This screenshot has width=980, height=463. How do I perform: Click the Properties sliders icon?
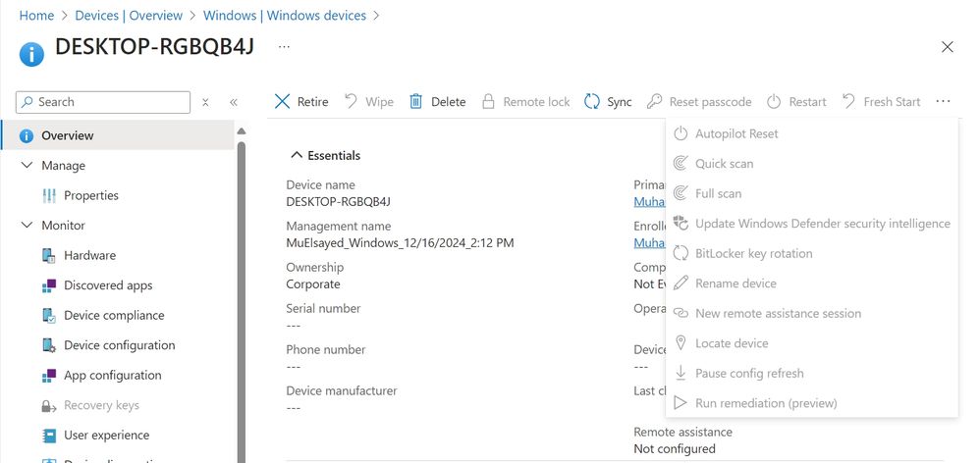49,196
